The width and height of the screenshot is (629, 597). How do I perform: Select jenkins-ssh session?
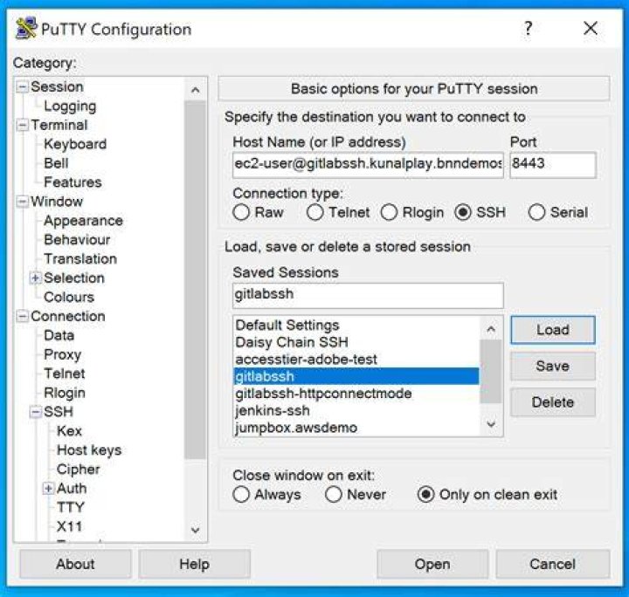point(356,411)
